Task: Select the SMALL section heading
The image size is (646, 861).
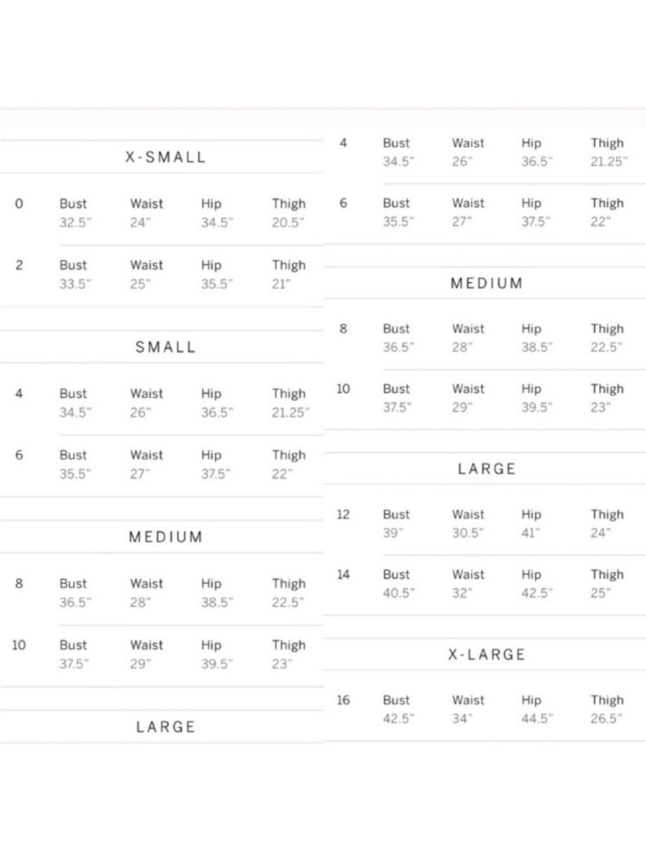Action: [165, 347]
